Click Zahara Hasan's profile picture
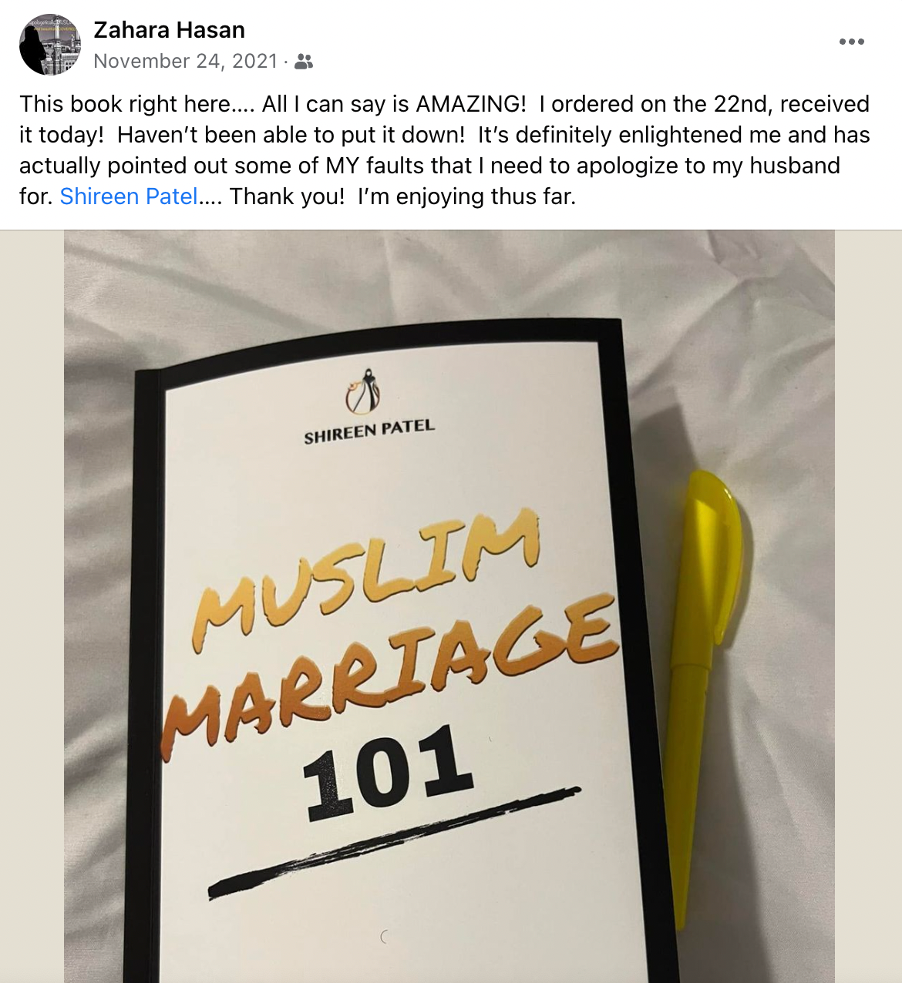The image size is (902, 983). tap(49, 44)
